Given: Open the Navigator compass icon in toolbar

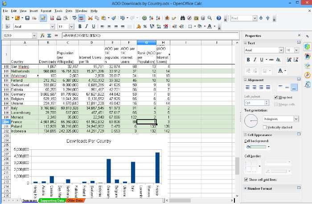Looking at the screenshot, I should pos(189,18).
